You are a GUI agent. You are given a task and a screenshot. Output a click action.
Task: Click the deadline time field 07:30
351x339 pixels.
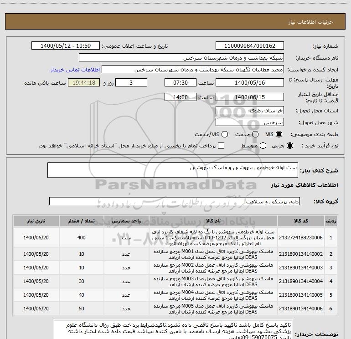click(x=181, y=82)
